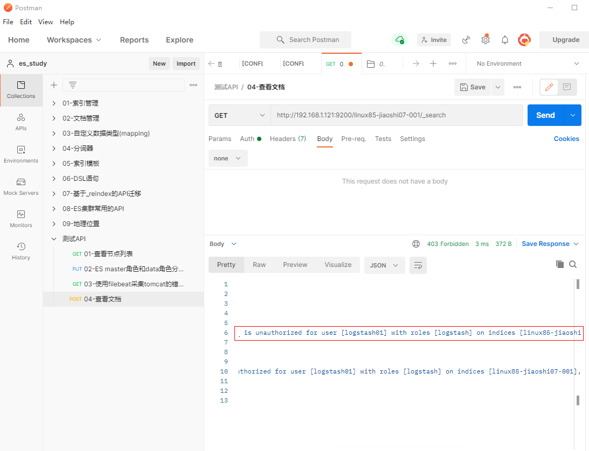
Task: Toggle line wrap icon in response toolbar
Action: [x=418, y=265]
